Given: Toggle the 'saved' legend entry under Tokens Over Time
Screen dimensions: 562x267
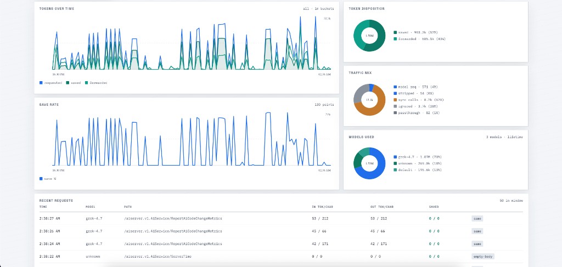Looking at the screenshot, I should (x=74, y=83).
